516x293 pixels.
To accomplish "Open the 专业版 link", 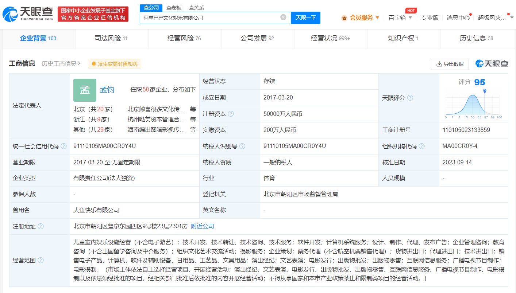I will coord(430,17).
